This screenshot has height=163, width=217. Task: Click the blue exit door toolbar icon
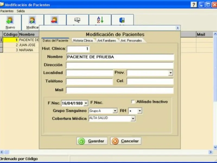[122, 20]
